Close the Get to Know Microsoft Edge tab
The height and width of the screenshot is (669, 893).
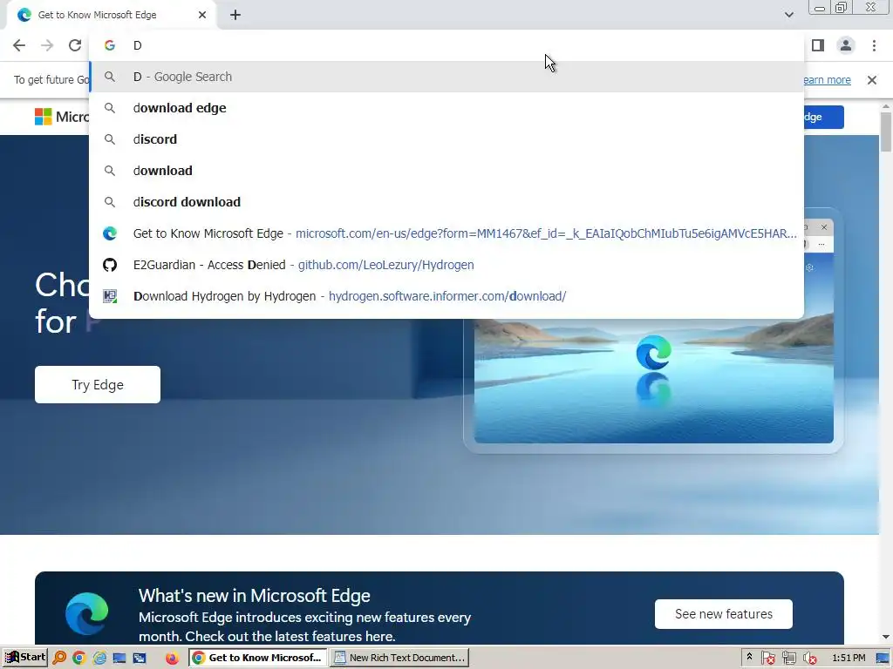(x=202, y=15)
